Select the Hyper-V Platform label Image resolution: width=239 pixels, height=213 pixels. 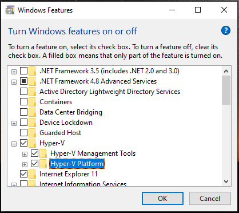(77, 164)
